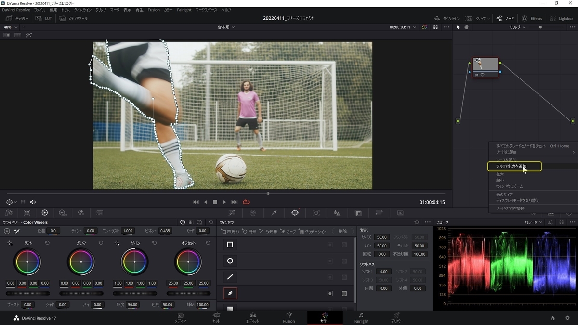The height and width of the screenshot is (325, 578).
Task: Click the Gain master wheel slider
Action: click(135, 293)
